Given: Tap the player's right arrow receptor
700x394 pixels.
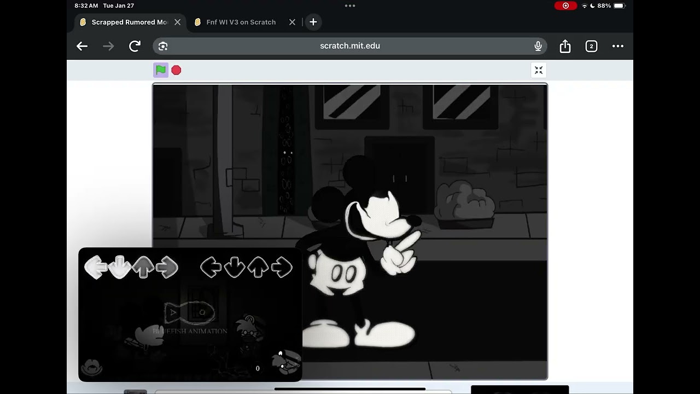Looking at the screenshot, I should (282, 268).
